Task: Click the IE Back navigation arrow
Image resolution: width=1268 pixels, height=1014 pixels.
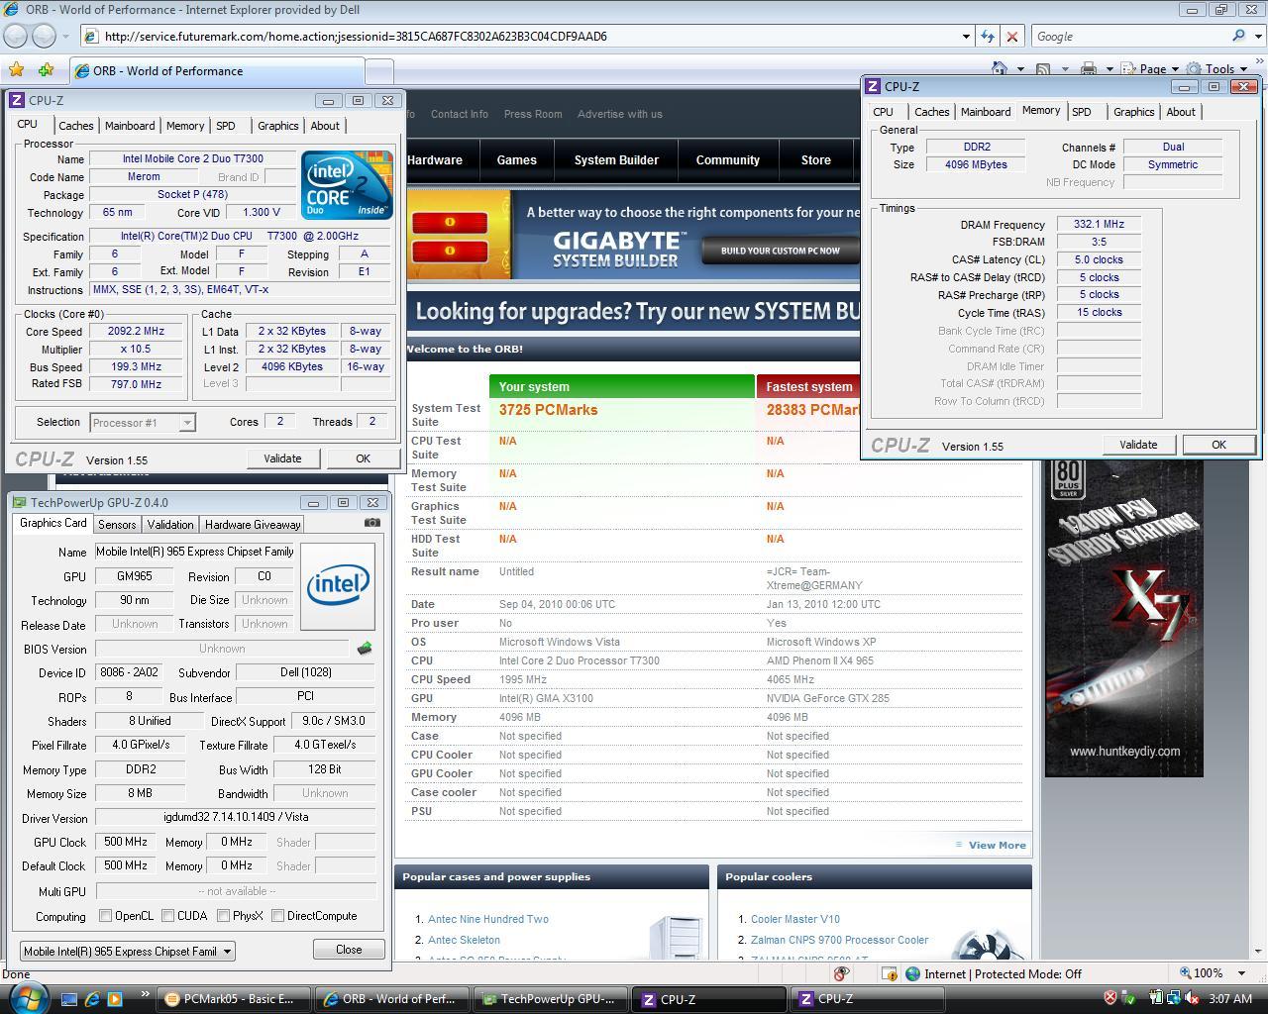Action: click(x=16, y=36)
